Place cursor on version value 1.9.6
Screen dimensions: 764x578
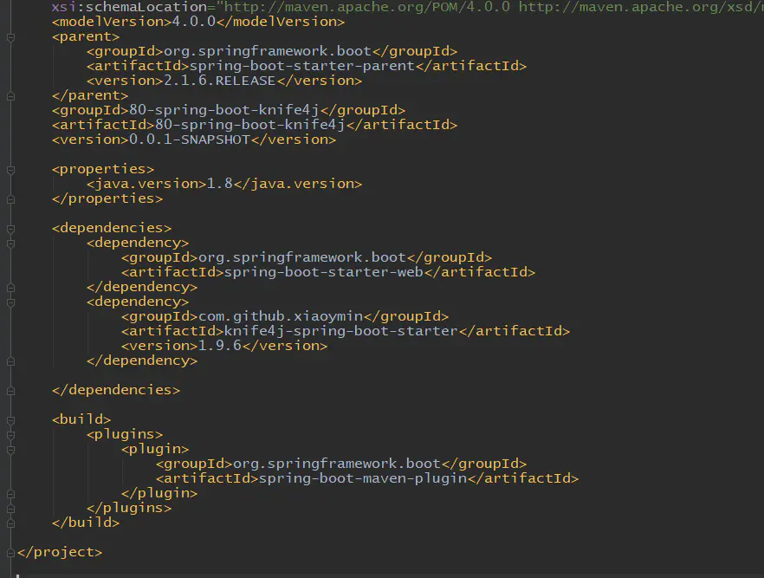tap(219, 346)
